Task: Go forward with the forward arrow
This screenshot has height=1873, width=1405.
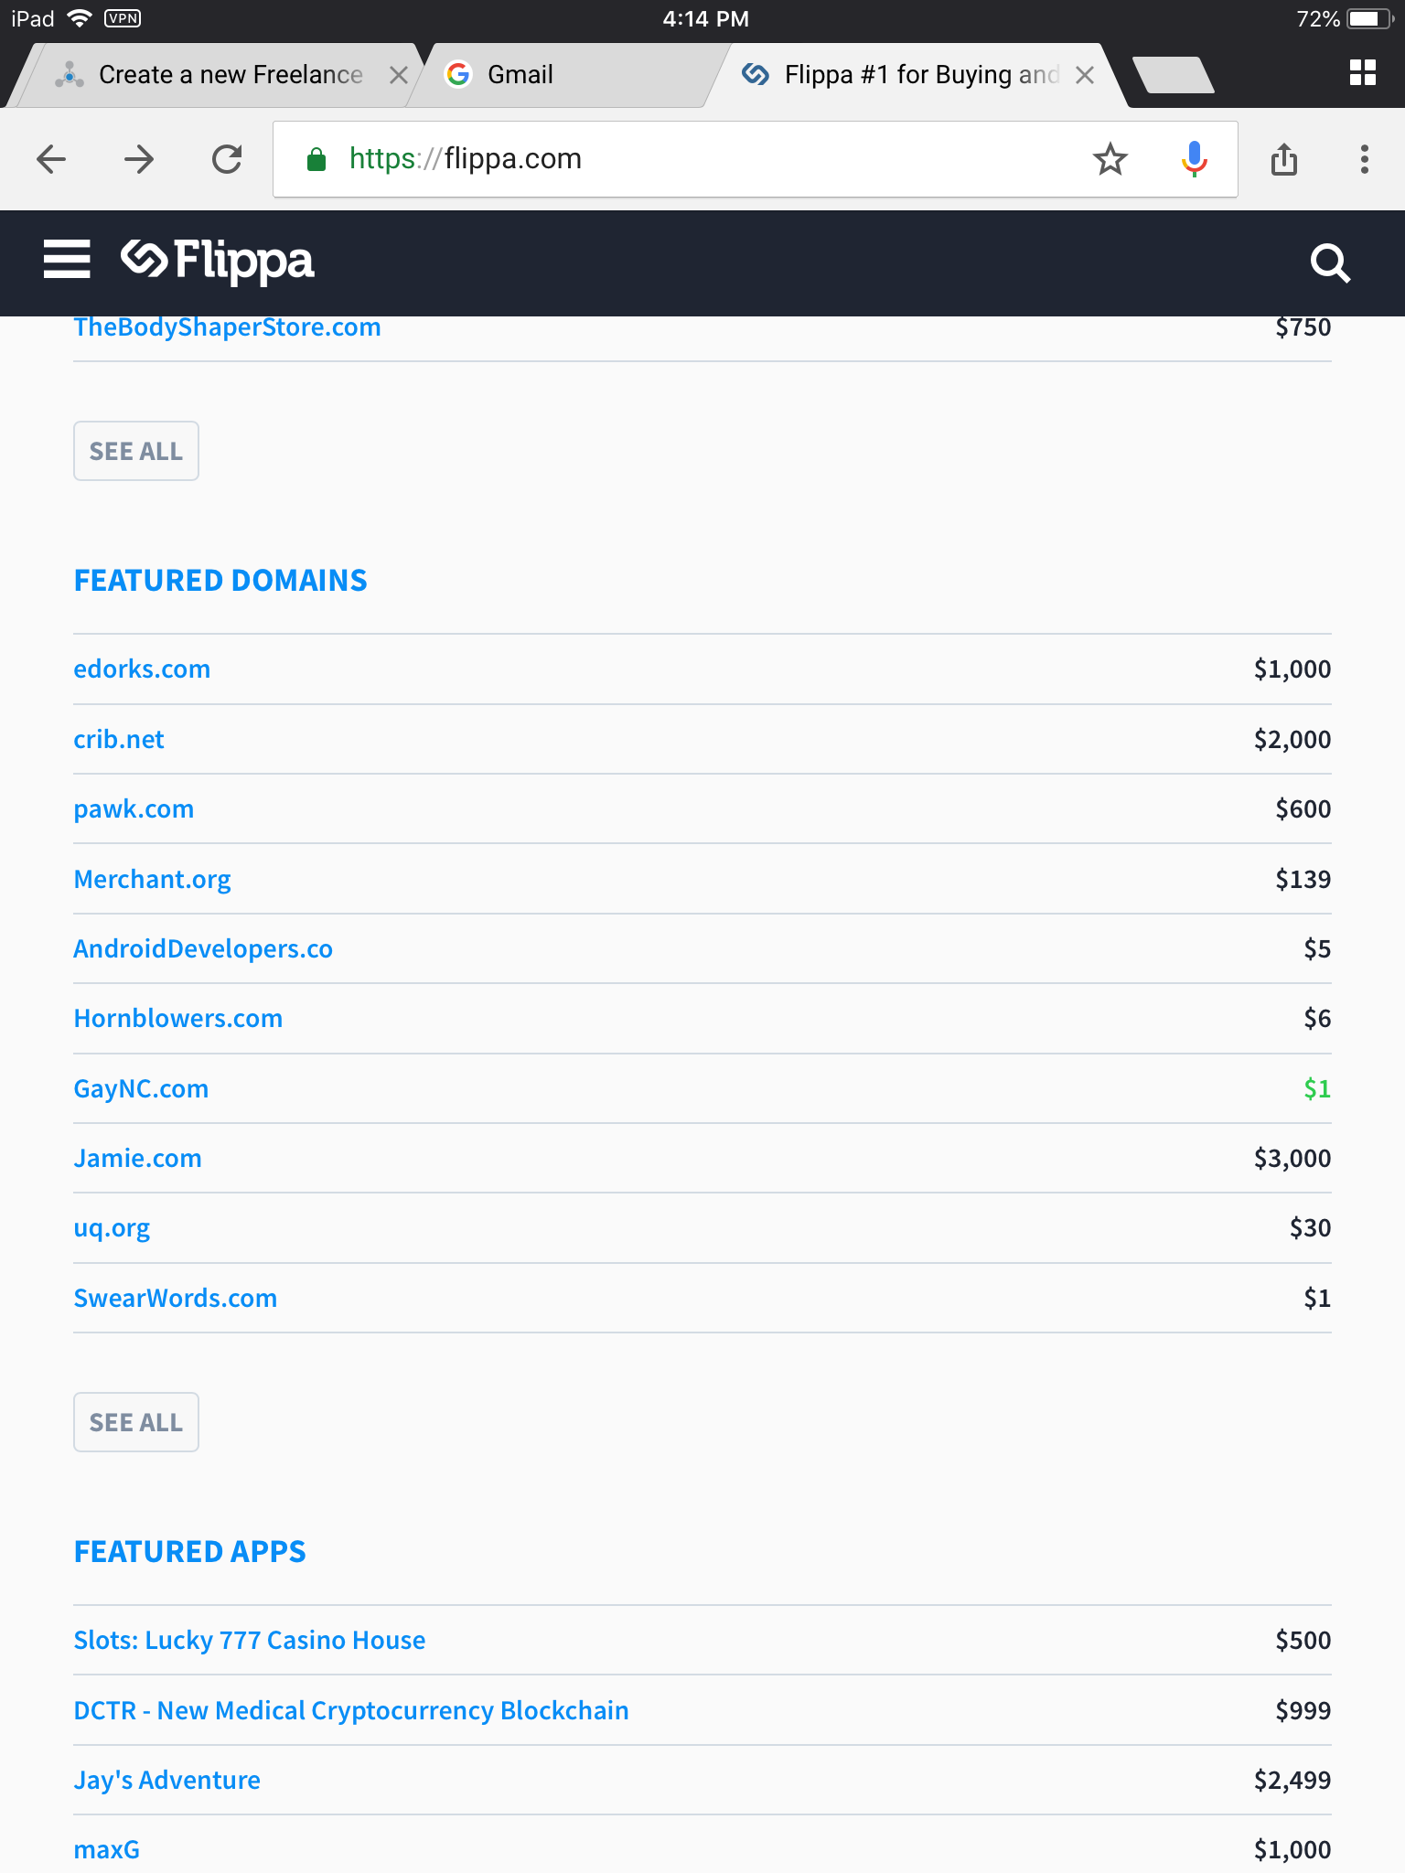Action: click(x=139, y=159)
